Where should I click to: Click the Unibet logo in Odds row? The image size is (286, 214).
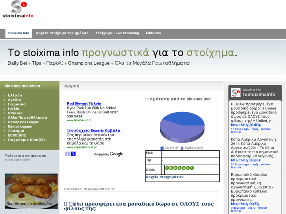179,168
